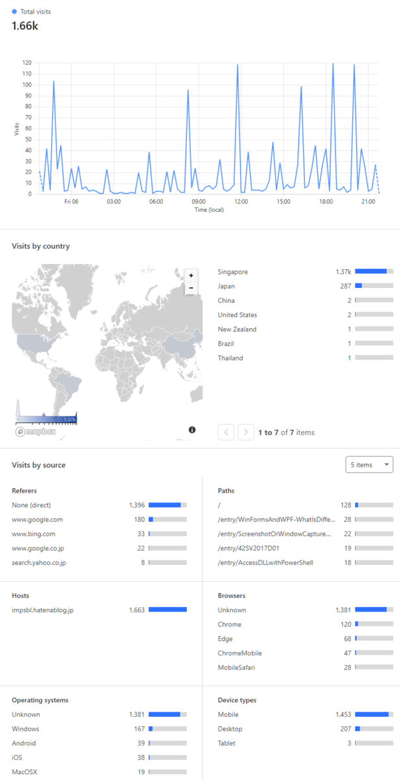The height and width of the screenshot is (780, 401).
Task: Filter by Chrome browser
Action: (x=230, y=624)
